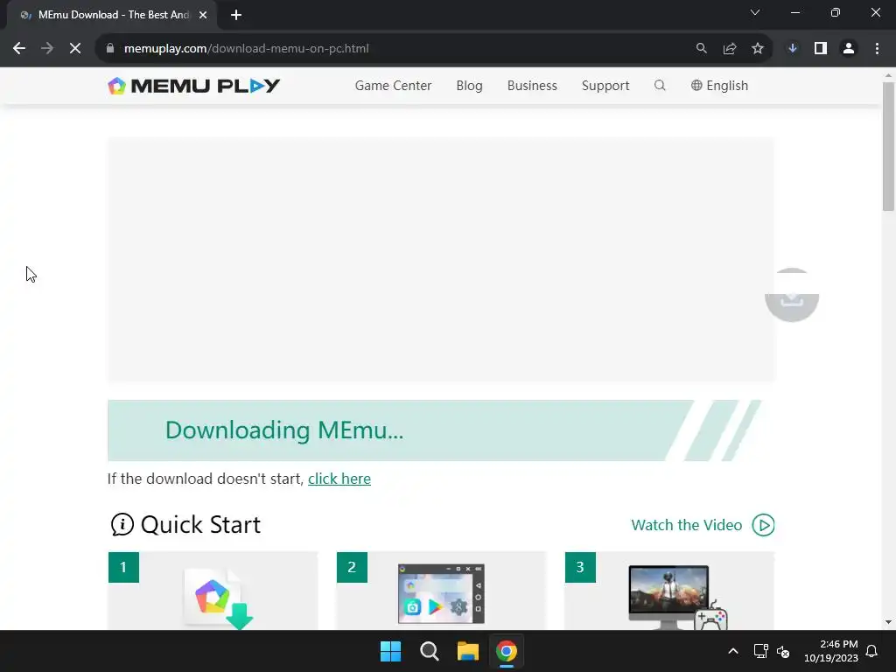Open English language selector

(719, 86)
